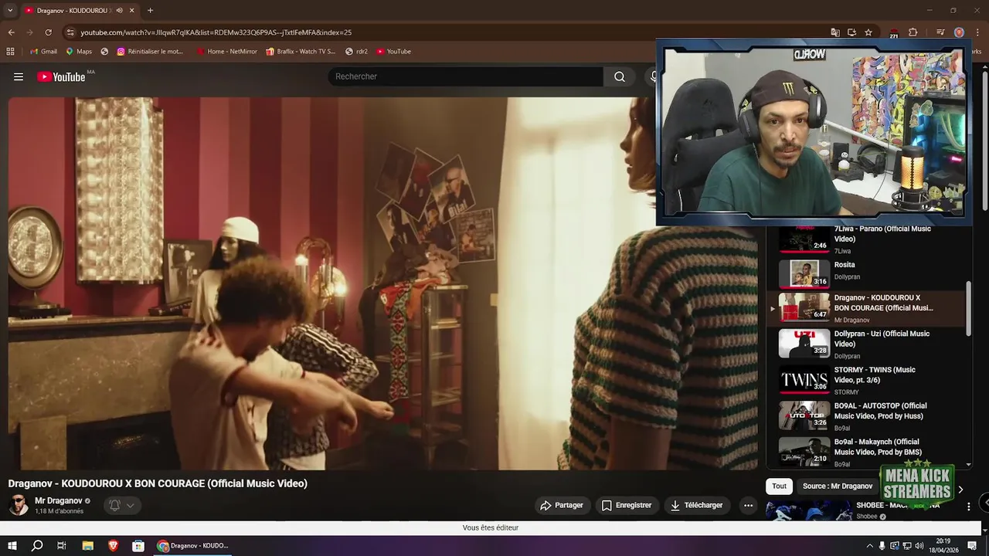The image size is (989, 556).
Task: Open the Gmail bookmark
Action: [42, 52]
